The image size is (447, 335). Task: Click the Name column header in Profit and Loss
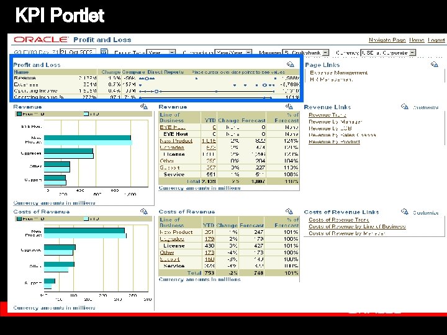pos(21,72)
